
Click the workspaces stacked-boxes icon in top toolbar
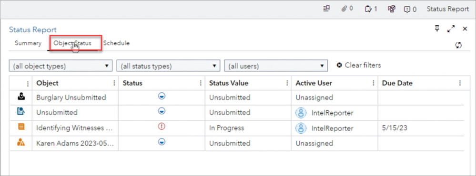(391, 9)
